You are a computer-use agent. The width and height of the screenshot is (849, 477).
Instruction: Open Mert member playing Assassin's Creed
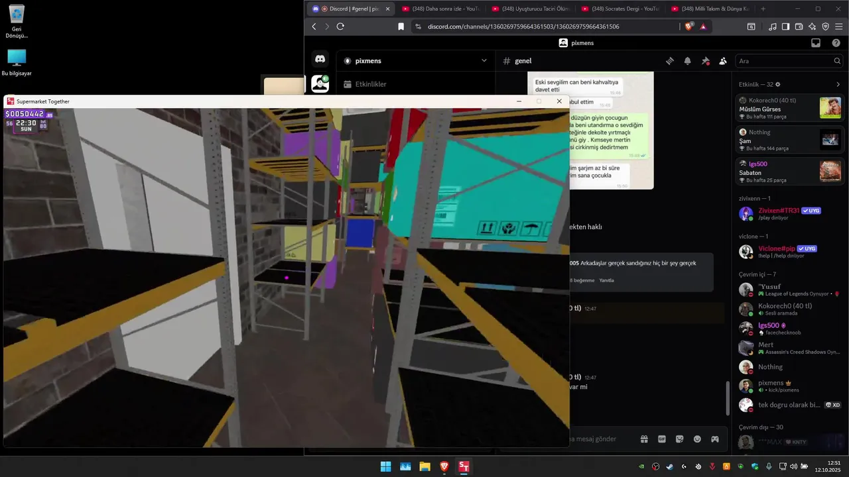coord(790,348)
